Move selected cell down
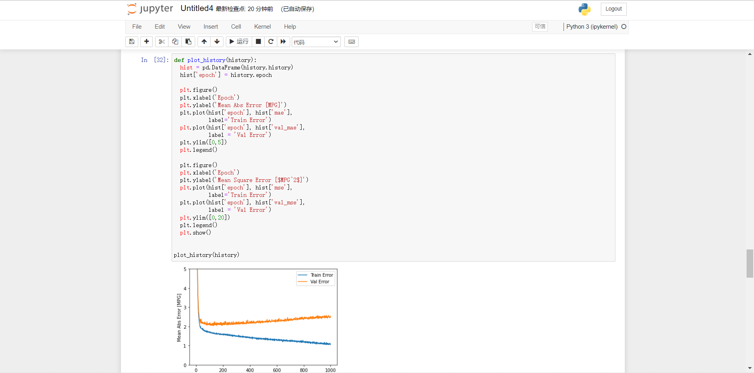 [217, 42]
